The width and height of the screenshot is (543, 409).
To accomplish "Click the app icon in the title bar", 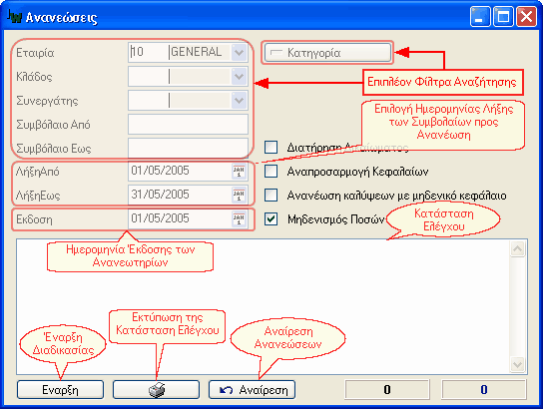I will pos(15,17).
